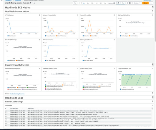156x130 pixels.
Task: Favorite the dashboard with the star icon
Action: (34, 3)
